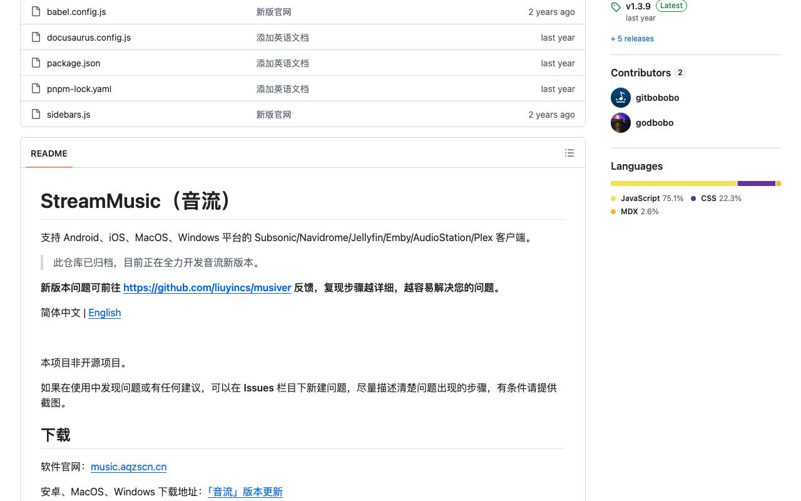
Task: Click babel.config.js timestamp '2 years ago'
Action: pyautogui.click(x=551, y=12)
